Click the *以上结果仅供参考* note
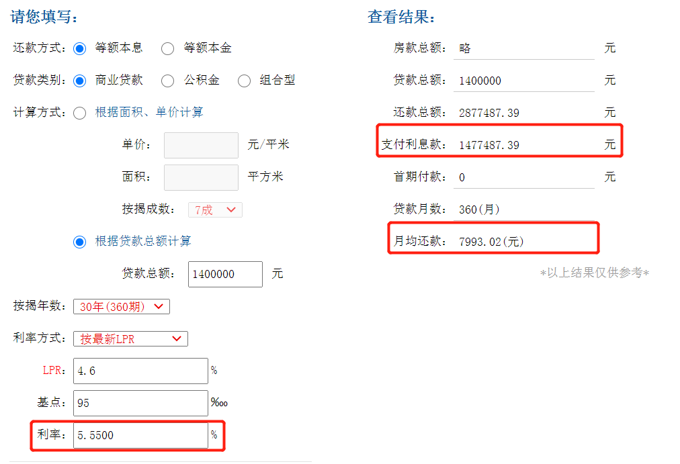This screenshot has width=680, height=464. pos(595,273)
